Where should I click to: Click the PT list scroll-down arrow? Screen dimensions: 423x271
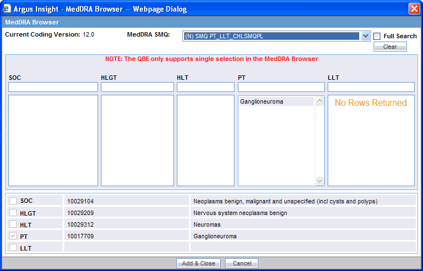[320, 181]
